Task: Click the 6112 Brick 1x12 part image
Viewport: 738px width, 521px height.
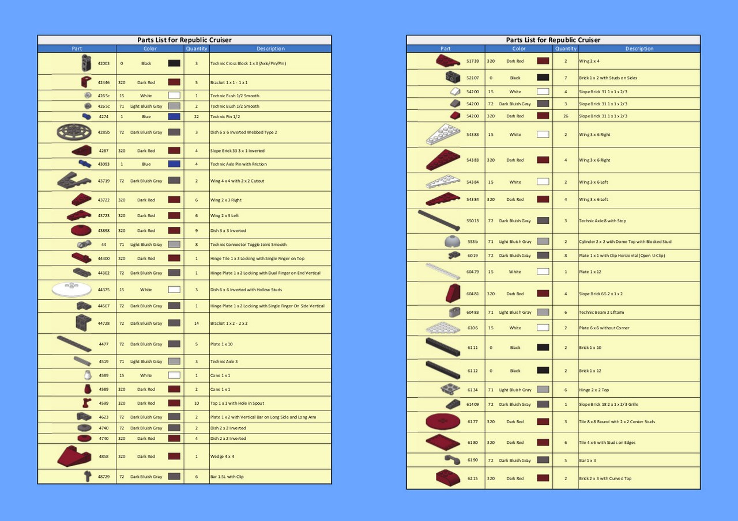Action: click(443, 371)
